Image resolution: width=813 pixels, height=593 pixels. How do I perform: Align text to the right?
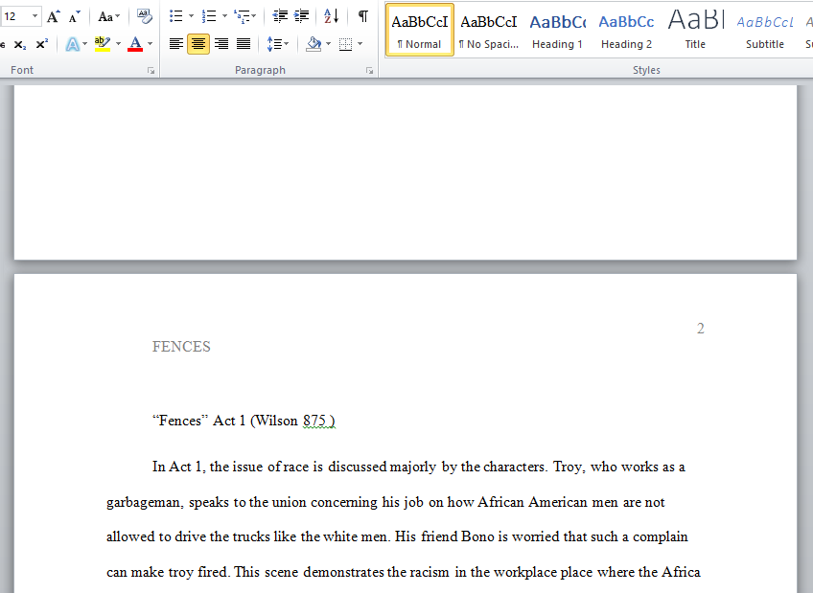(221, 44)
